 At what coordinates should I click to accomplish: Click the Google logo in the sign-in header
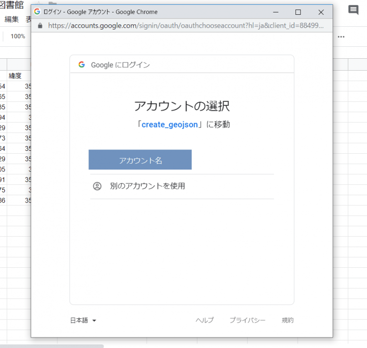click(x=82, y=64)
